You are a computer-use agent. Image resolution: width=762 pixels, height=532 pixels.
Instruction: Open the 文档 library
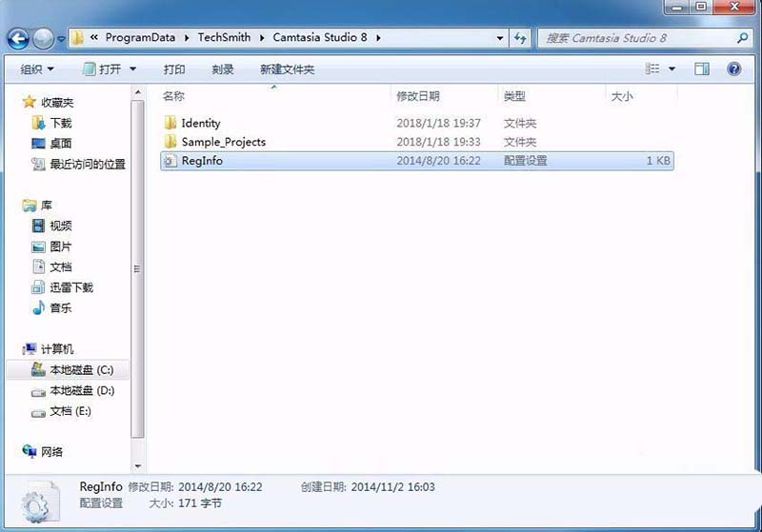coord(61,267)
